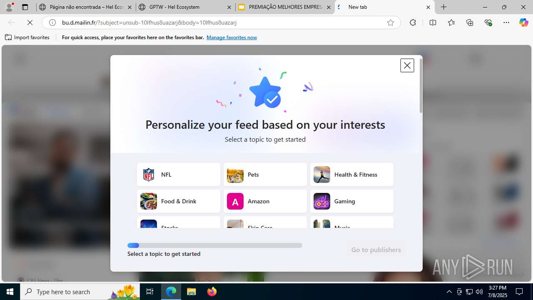Select the Pets topic
Image resolution: width=533 pixels, height=300 pixels.
tap(265, 175)
